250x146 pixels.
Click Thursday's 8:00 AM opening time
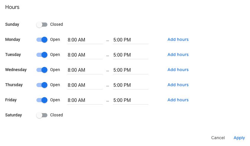click(85, 85)
